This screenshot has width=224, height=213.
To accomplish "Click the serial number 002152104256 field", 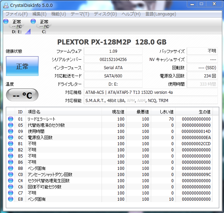I will pos(113,59).
